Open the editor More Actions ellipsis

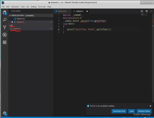click(151, 11)
